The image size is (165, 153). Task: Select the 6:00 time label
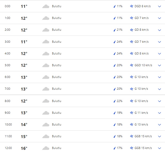click(7, 77)
